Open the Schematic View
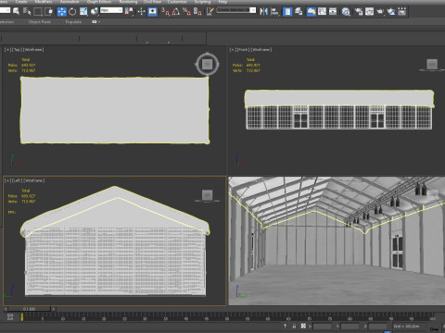Image resolution: width=445 pixels, height=333 pixels. click(x=333, y=12)
